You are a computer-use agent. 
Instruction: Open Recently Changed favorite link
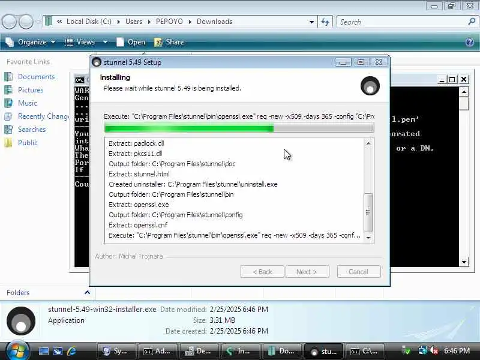click(43, 116)
